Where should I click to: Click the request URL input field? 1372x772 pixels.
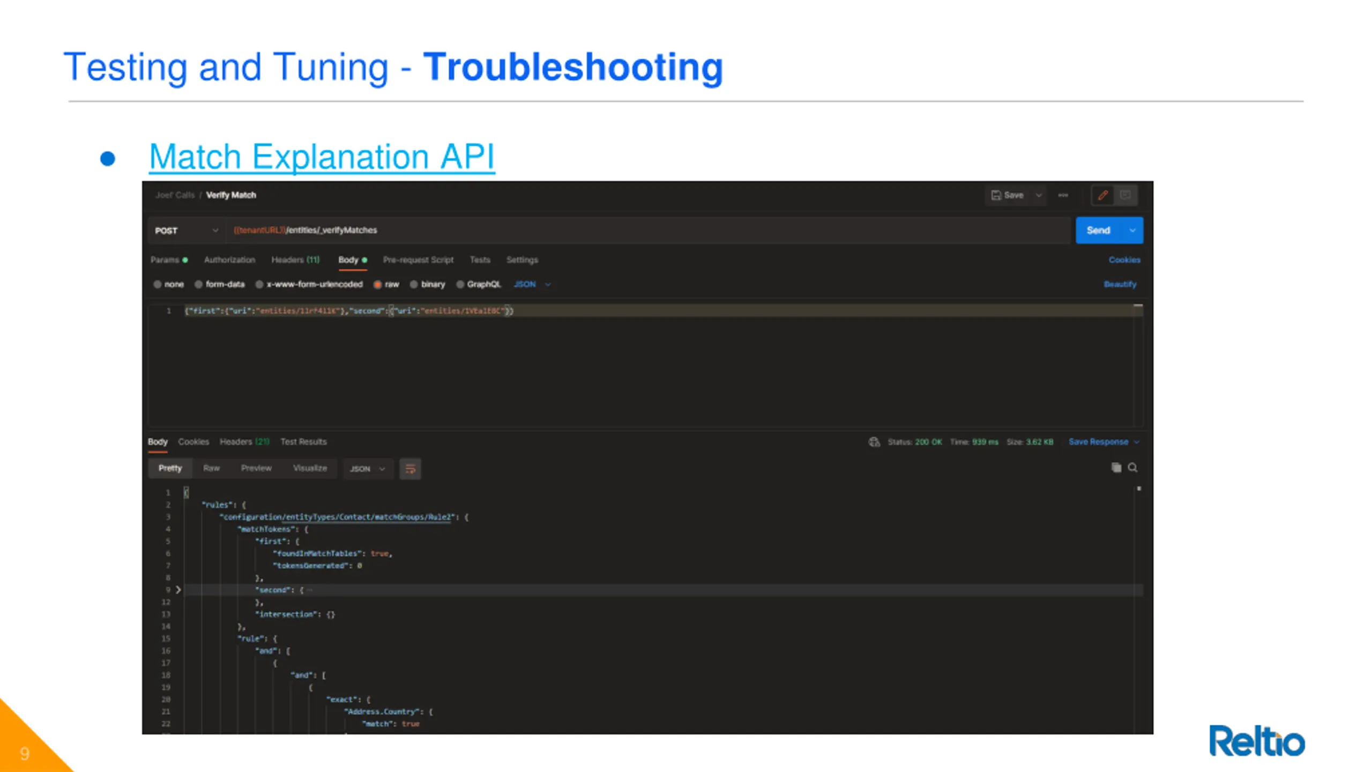(643, 231)
